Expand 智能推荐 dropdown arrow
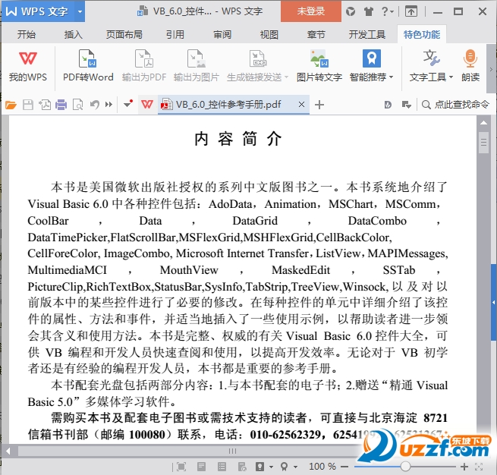Screen dimensions: 497x475 coord(391,77)
